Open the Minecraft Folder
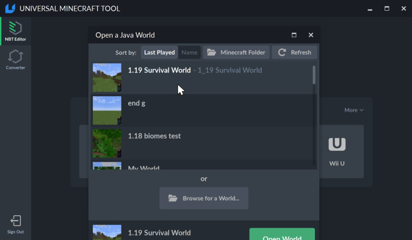The width and height of the screenshot is (412, 240). click(x=236, y=52)
